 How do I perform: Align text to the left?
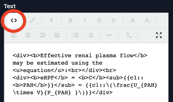(x=14, y=35)
